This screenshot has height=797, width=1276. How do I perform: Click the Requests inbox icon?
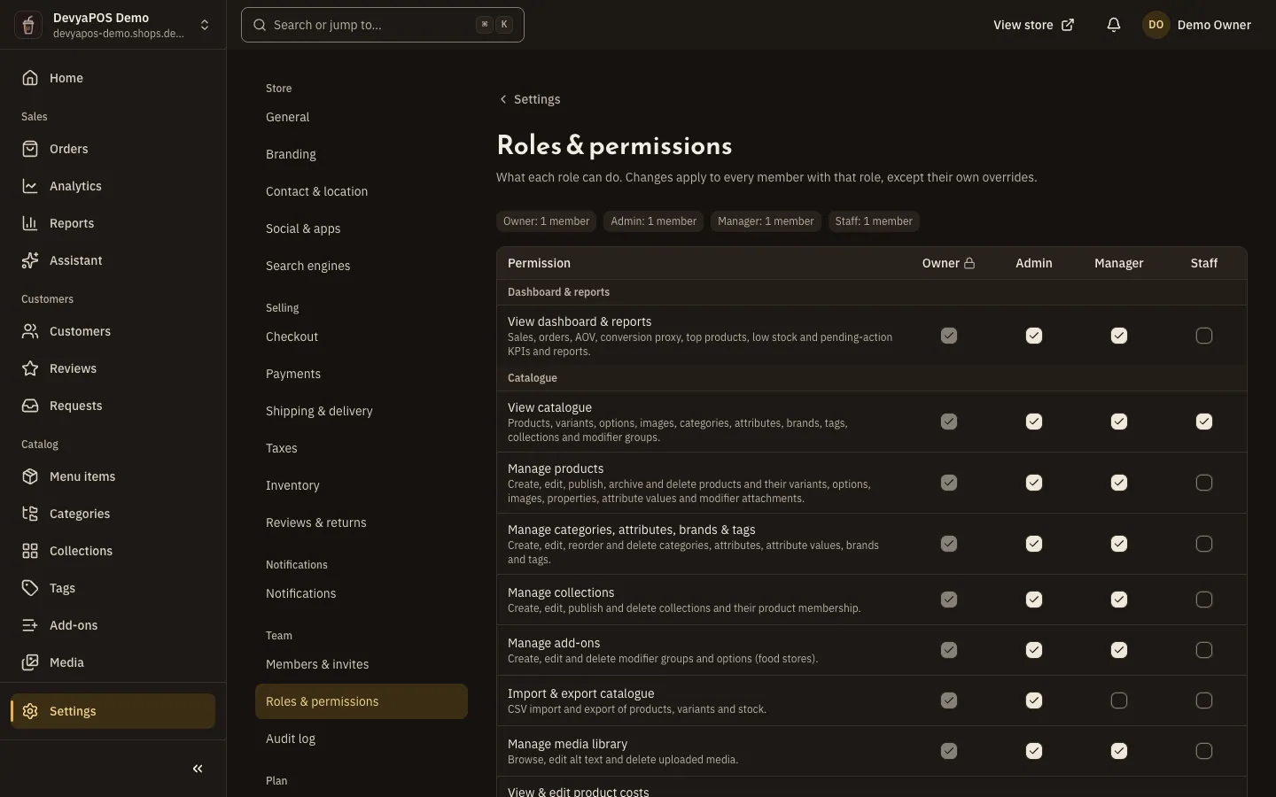point(30,406)
